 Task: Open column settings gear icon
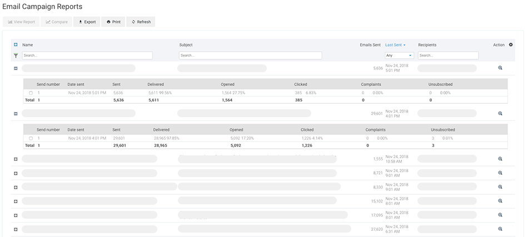click(x=511, y=45)
